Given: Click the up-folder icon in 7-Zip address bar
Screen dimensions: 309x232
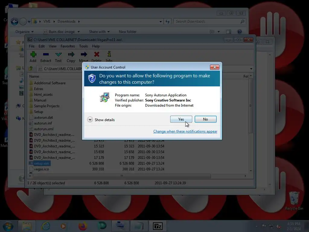Looking at the screenshot, I should coord(31,69).
